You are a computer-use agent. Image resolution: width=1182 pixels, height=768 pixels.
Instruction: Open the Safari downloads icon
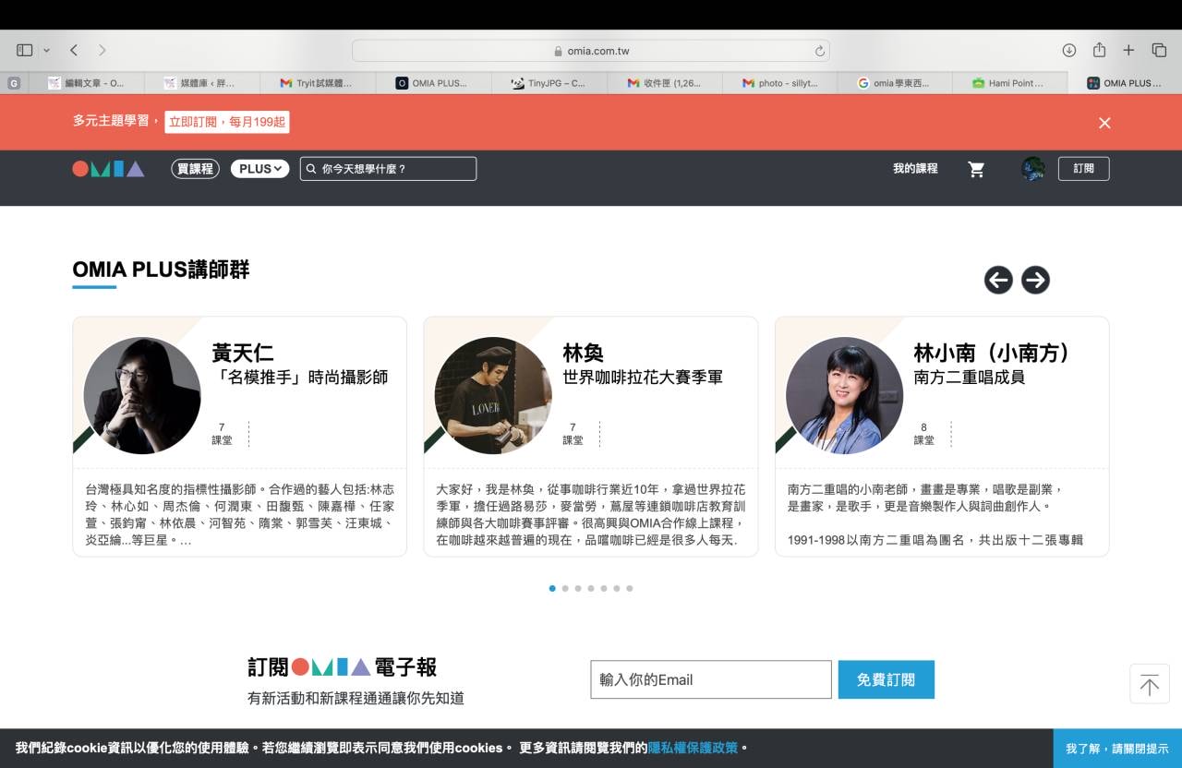tap(1069, 50)
